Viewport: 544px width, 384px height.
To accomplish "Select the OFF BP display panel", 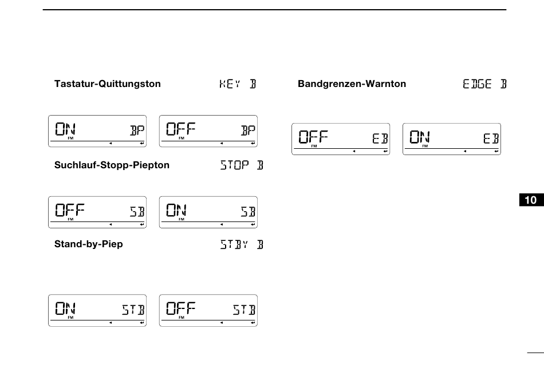I will [208, 131].
